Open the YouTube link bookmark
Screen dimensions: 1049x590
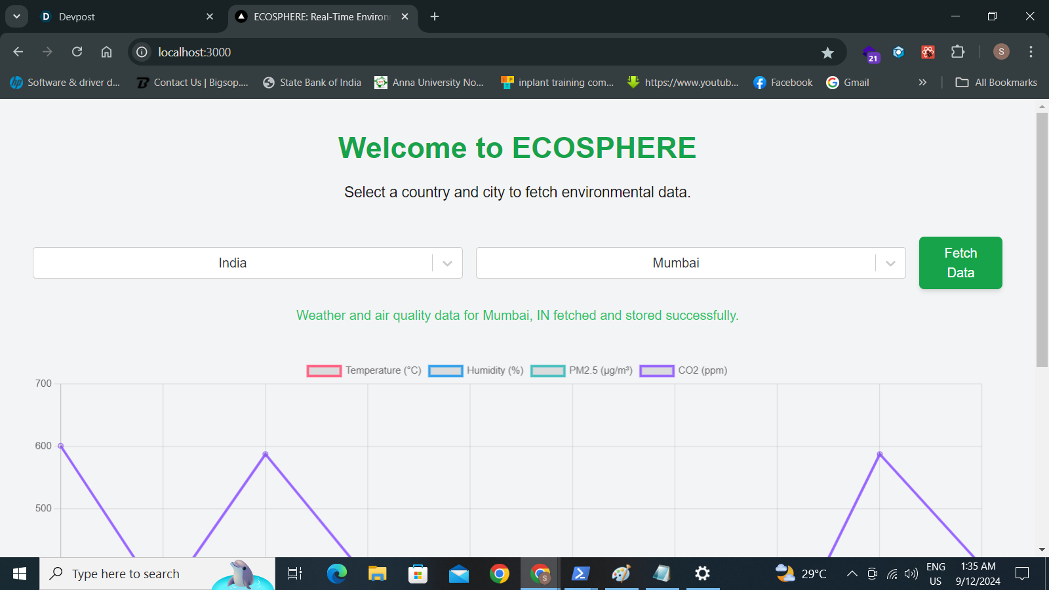[x=683, y=83]
